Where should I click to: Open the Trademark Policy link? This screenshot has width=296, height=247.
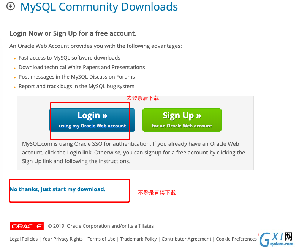tap(138, 239)
